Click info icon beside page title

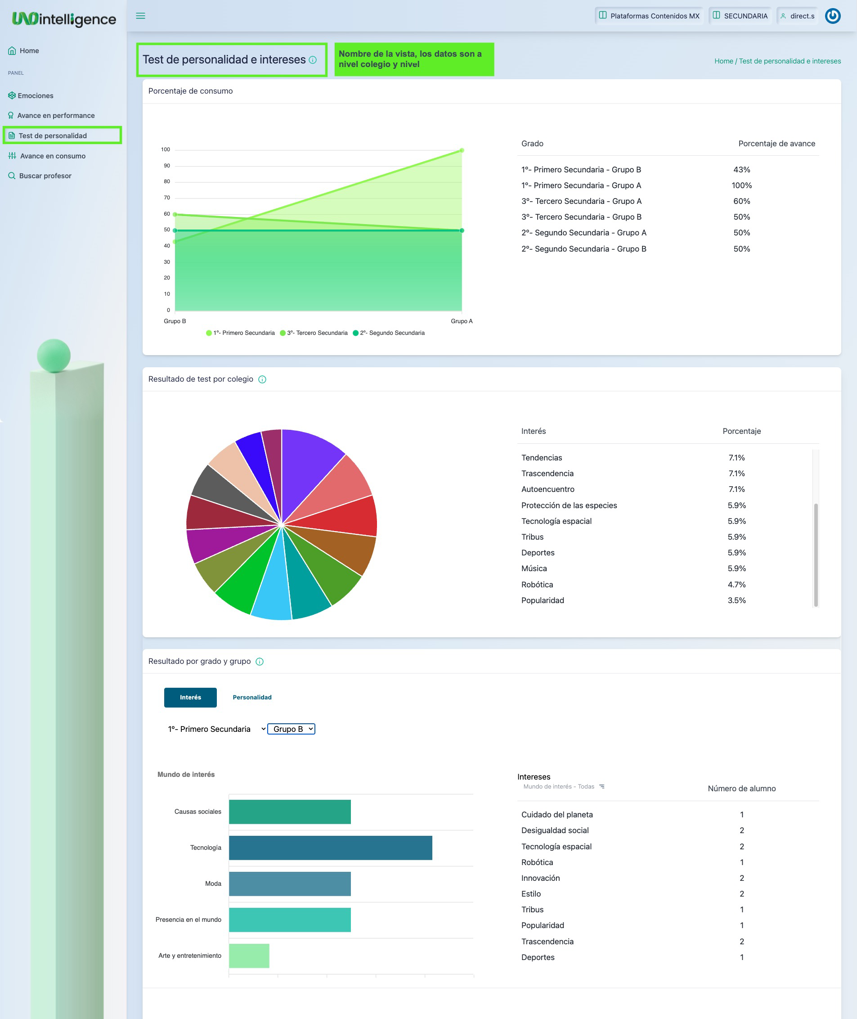[x=313, y=60]
